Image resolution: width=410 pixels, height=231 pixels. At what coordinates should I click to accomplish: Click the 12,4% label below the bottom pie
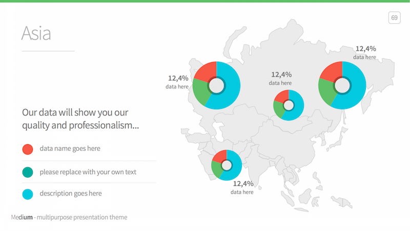[x=243, y=183]
